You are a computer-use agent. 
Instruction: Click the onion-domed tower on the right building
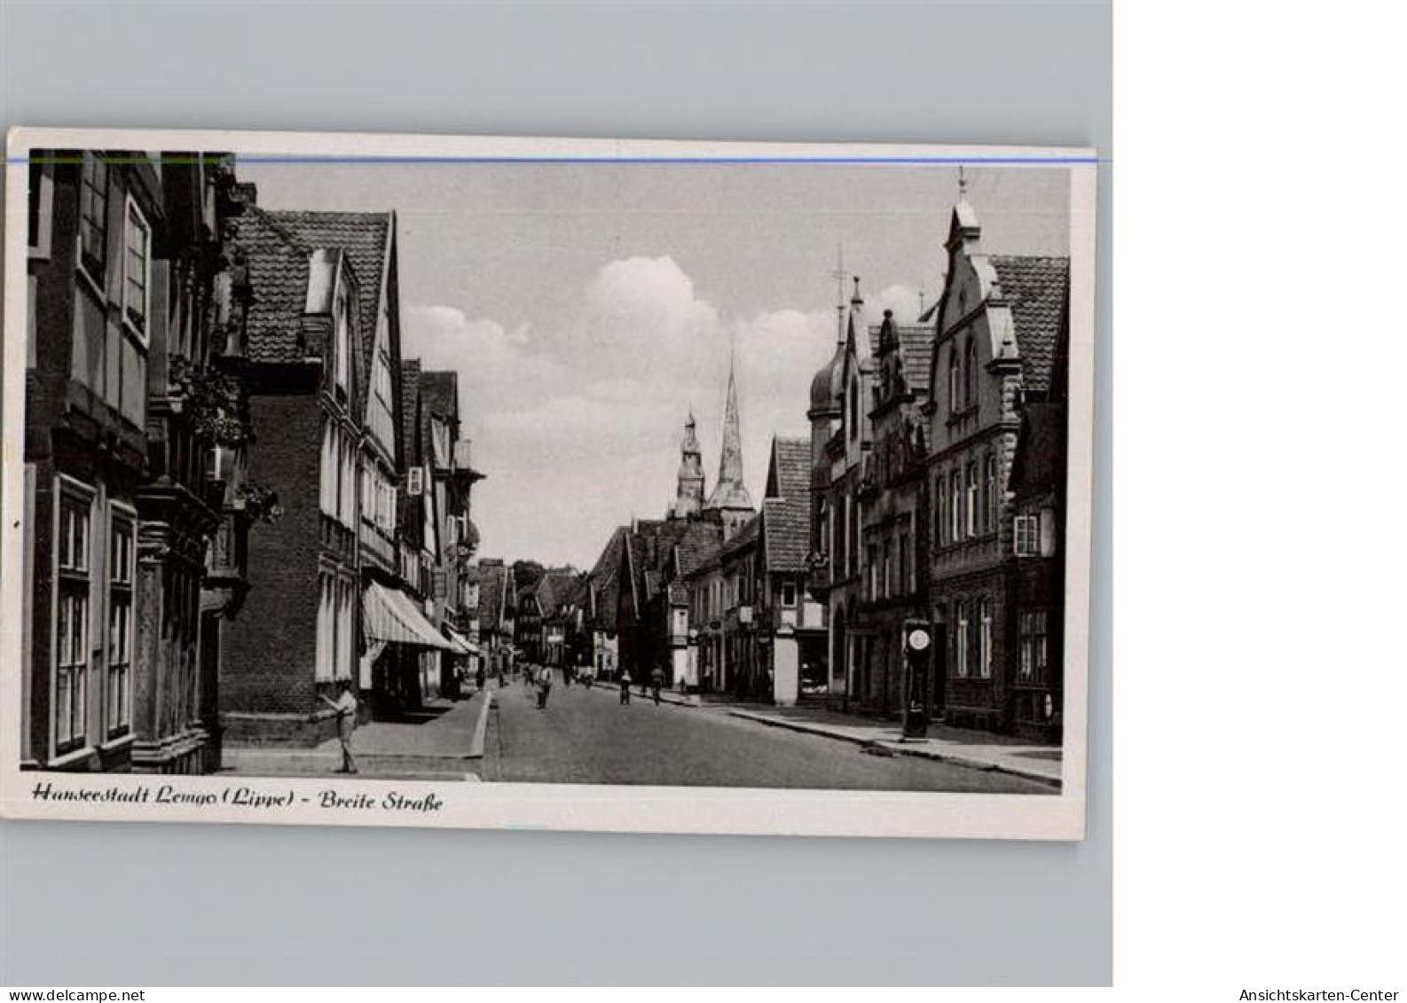[x=825, y=381]
